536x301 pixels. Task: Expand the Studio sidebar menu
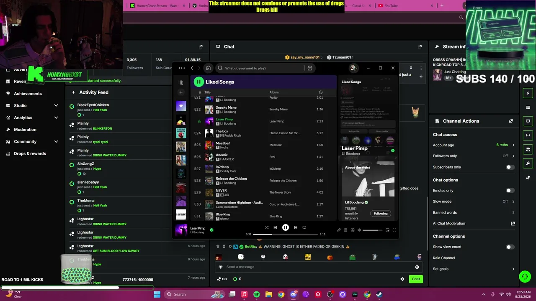[x=56, y=106]
